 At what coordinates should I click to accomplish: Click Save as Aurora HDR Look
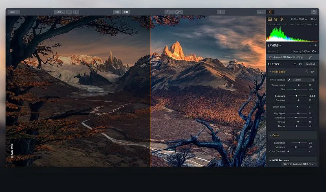(299, 164)
